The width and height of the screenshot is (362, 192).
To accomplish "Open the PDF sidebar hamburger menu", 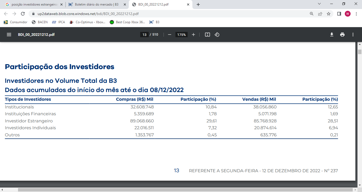I will click(x=9, y=35).
